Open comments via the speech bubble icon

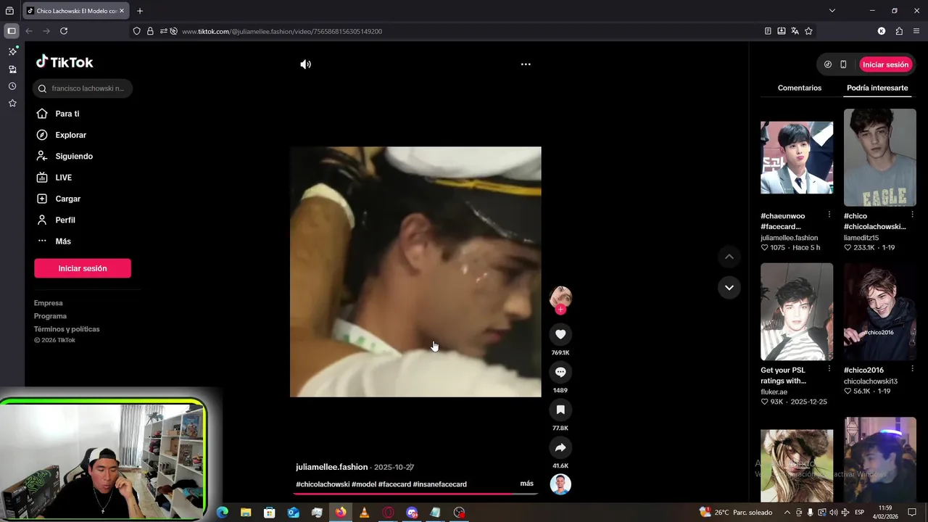coord(560,372)
